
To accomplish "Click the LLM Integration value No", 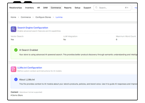I will click(x=65, y=39).
